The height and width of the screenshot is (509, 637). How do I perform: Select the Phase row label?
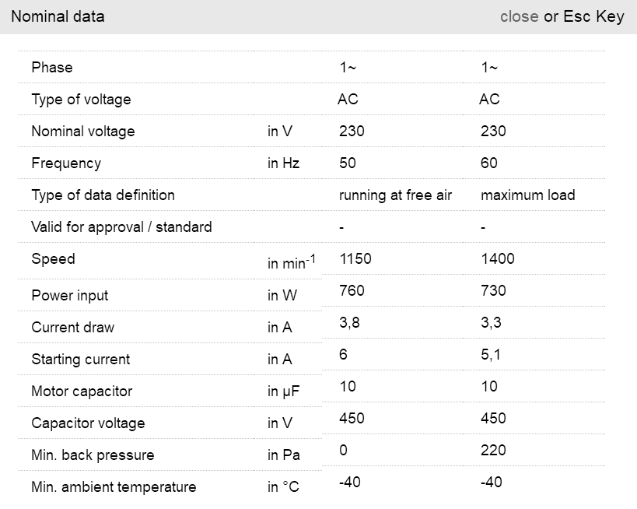[52, 68]
